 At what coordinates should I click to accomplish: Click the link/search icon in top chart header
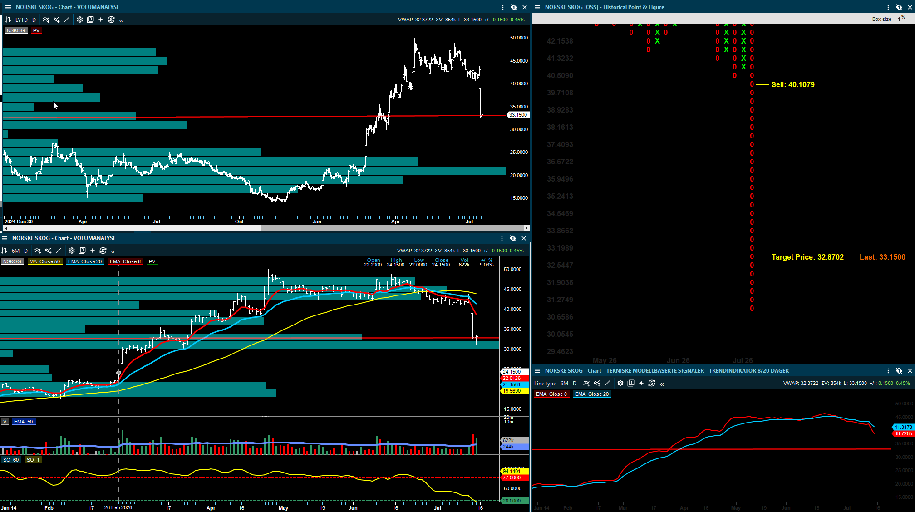point(514,7)
